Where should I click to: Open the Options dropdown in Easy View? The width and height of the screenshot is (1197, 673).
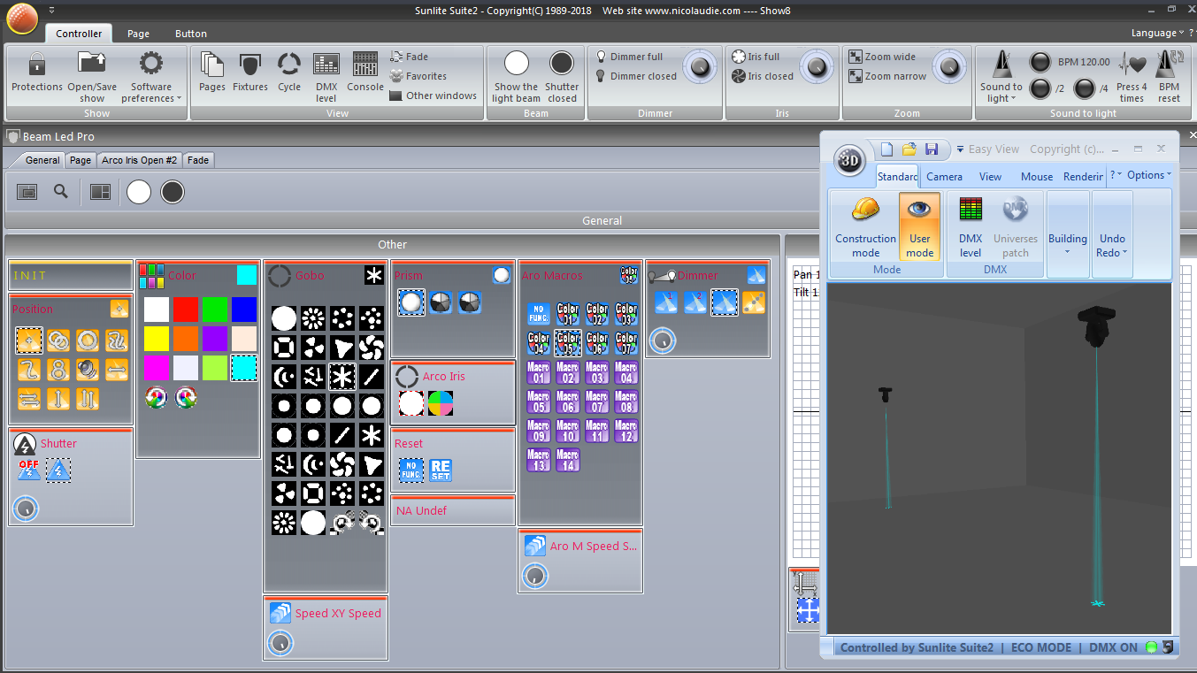[1148, 175]
